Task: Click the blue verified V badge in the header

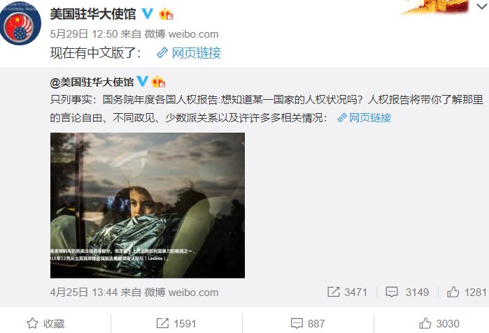Action: [x=147, y=13]
